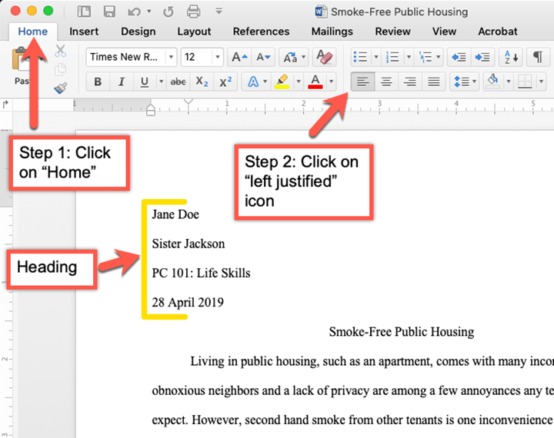Screen dimensions: 554x438
Task: Open the References tab
Action: pos(261,32)
